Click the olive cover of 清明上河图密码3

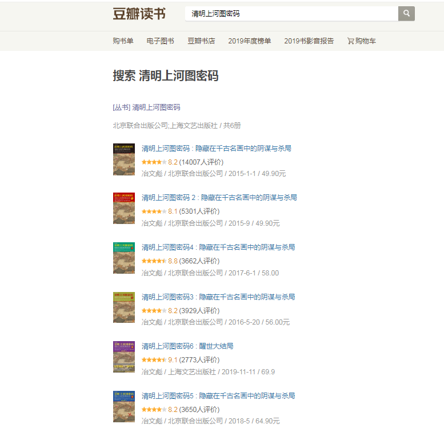coord(124,307)
